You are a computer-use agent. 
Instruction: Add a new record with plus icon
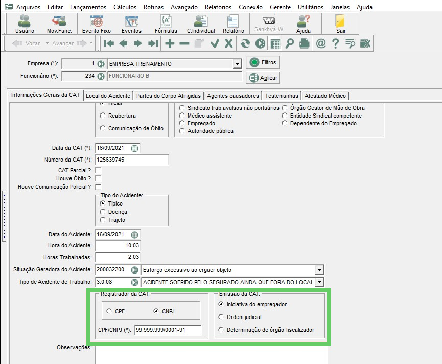(x=170, y=43)
